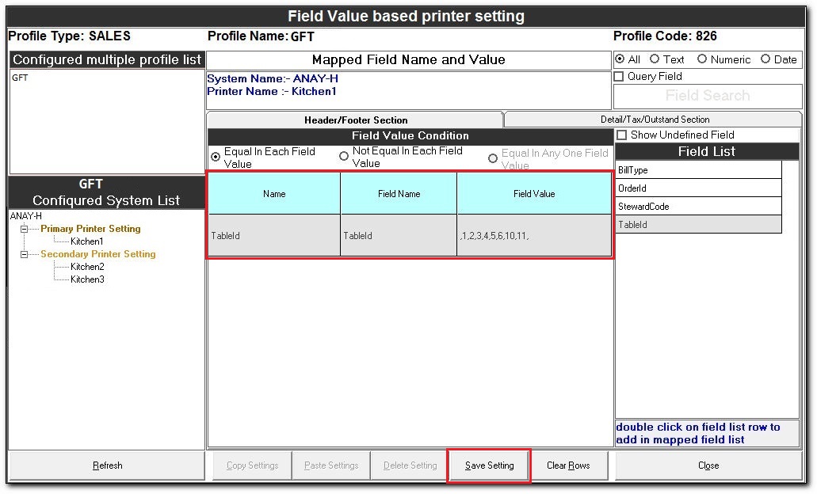Select the ANAY-H system node

pyautogui.click(x=26, y=216)
